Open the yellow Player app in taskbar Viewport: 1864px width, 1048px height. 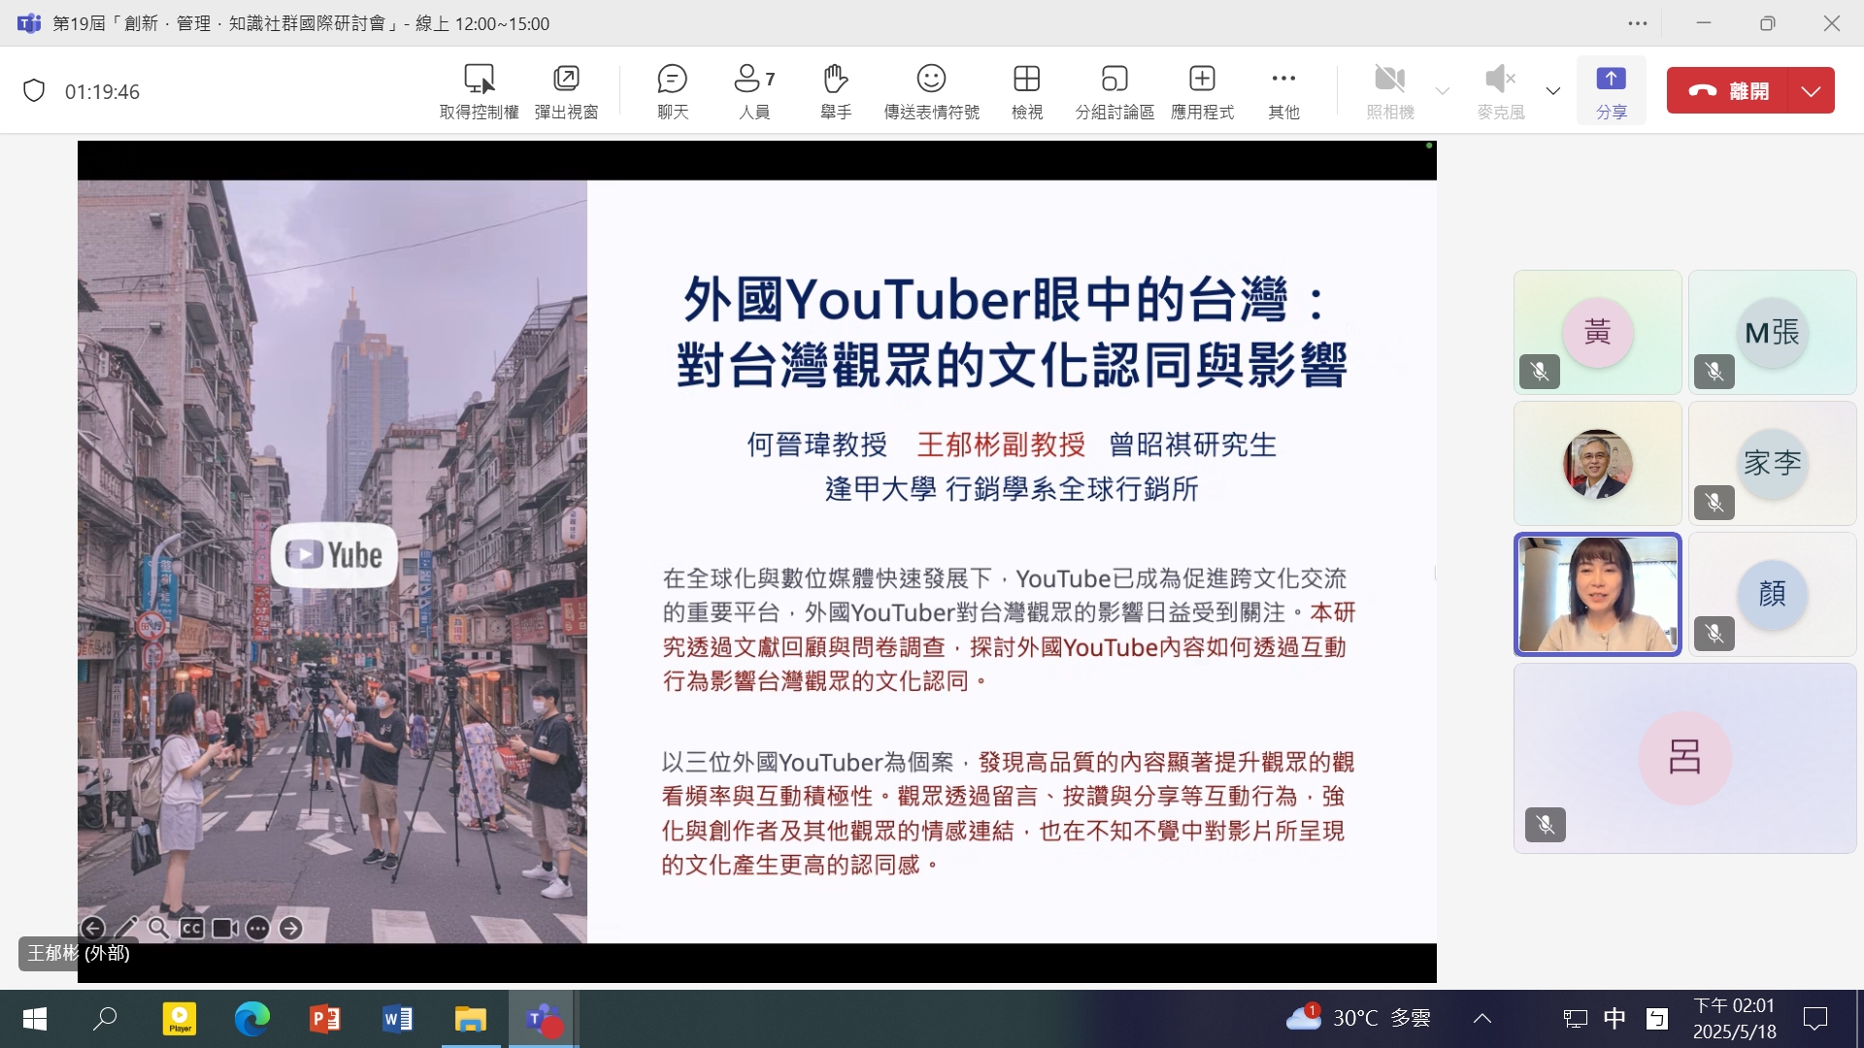tap(180, 1019)
